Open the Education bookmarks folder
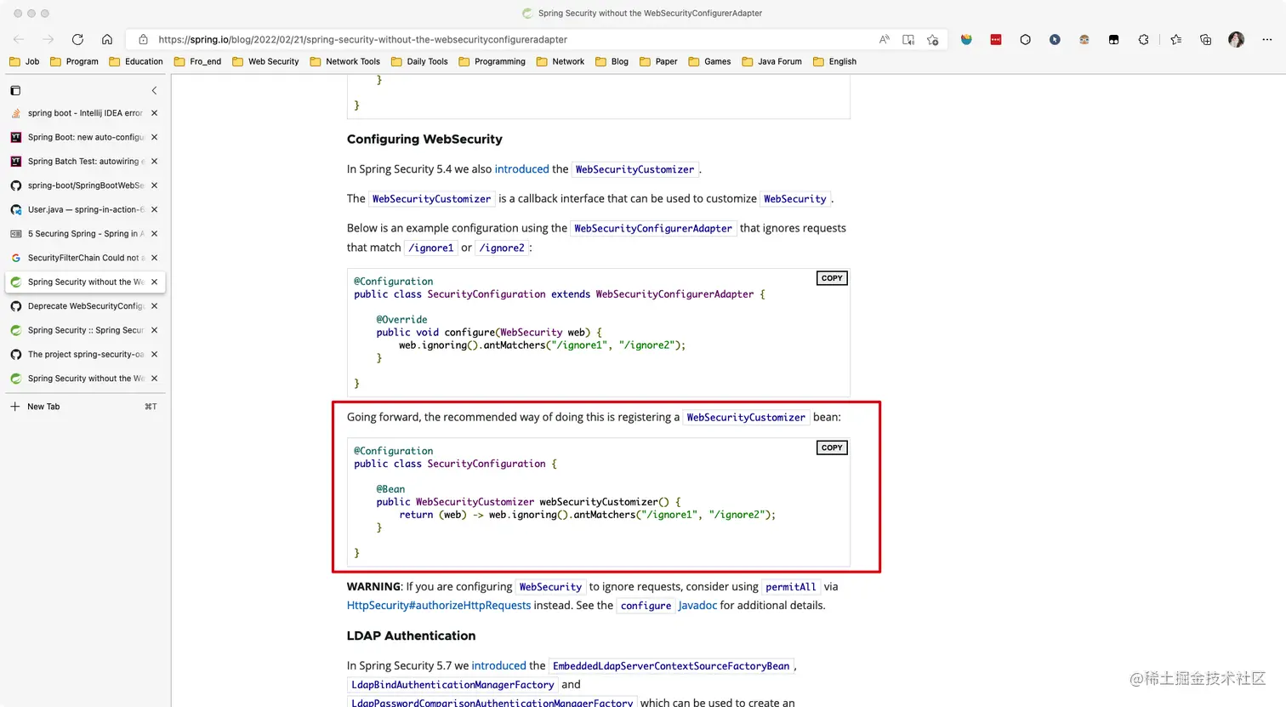This screenshot has width=1286, height=707. tap(136, 61)
